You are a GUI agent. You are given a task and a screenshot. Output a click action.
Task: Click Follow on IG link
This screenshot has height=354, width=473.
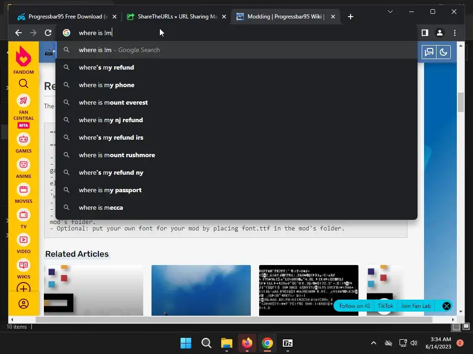(x=354, y=306)
